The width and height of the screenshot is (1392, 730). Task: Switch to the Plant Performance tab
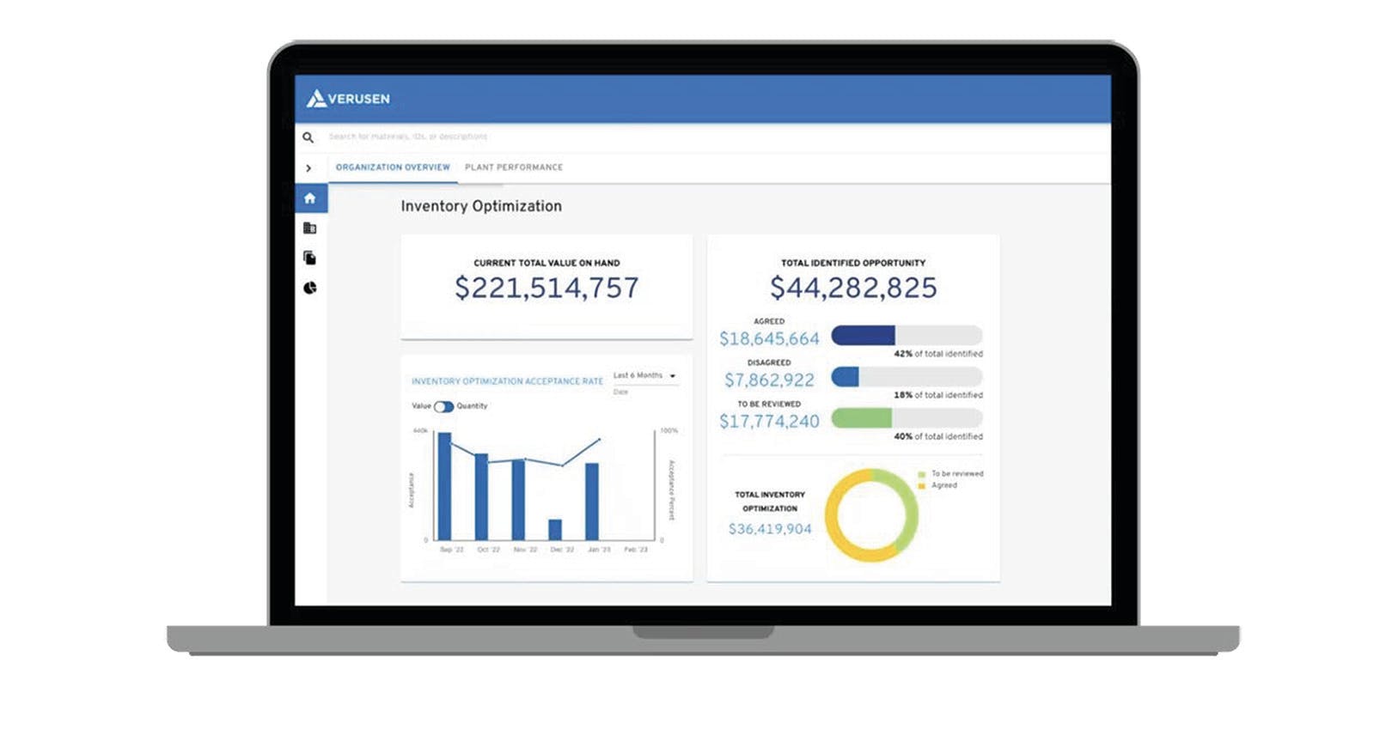(x=514, y=167)
